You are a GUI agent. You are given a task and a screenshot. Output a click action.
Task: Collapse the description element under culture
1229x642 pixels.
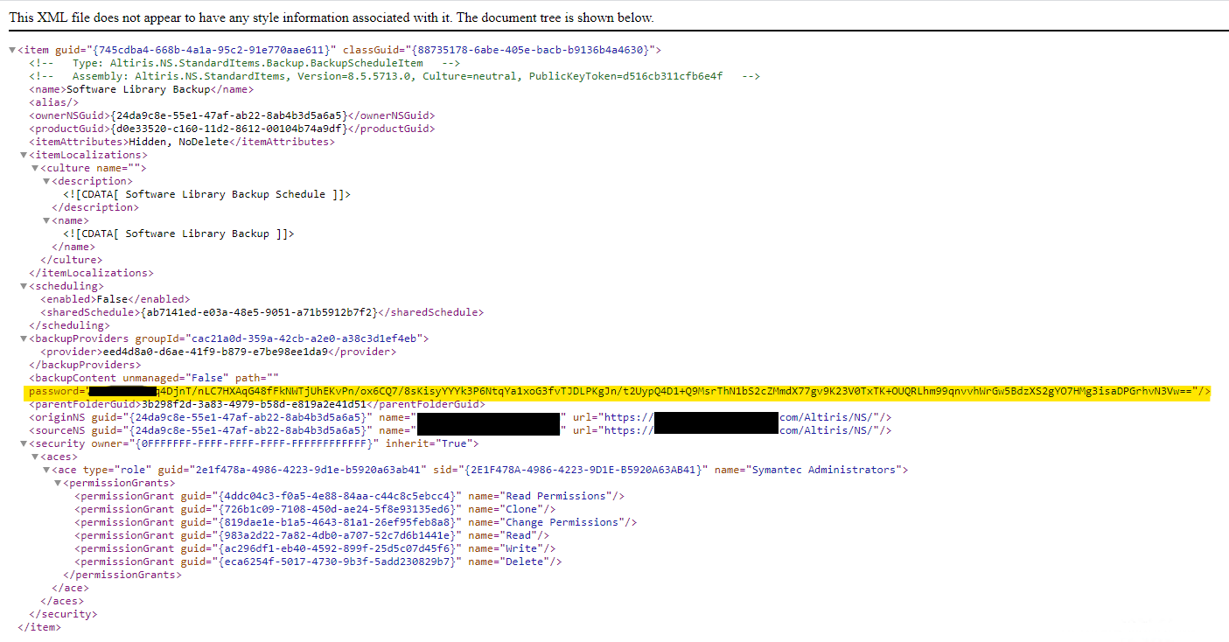point(46,182)
